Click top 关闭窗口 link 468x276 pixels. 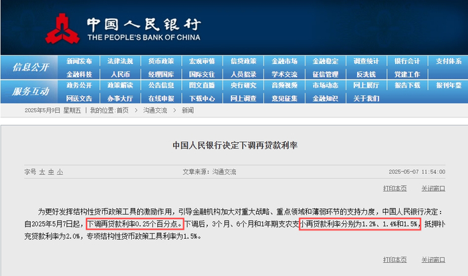[x=433, y=189]
